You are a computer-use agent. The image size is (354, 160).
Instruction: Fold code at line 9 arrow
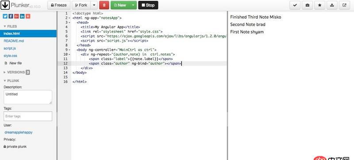click(69, 50)
